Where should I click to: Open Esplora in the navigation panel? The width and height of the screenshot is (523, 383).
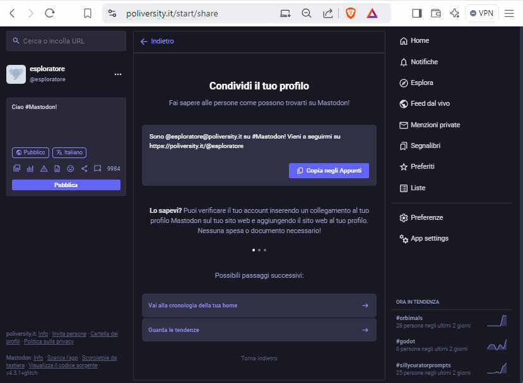coord(416,83)
